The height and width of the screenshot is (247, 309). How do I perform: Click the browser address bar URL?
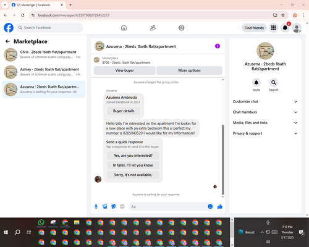coord(74,15)
